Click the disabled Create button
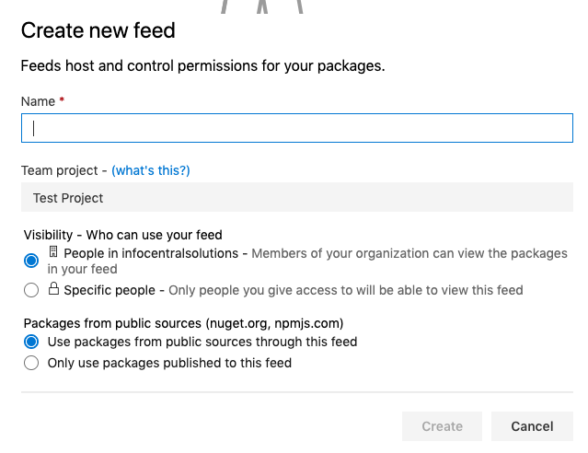Viewport: 588px width, 453px height. [442, 426]
